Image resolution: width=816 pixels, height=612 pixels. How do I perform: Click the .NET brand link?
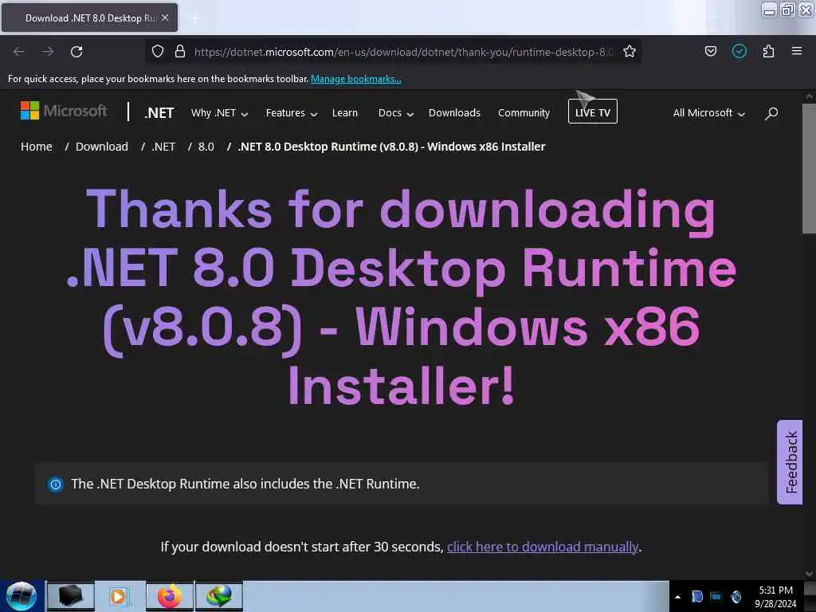(159, 113)
